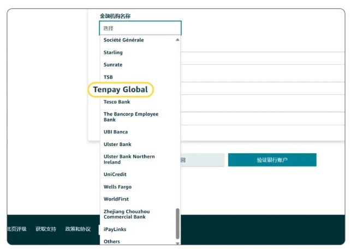Viewport: 351px width, 249px height.
Task: Choose Tenpay Global option
Action: pos(121,90)
